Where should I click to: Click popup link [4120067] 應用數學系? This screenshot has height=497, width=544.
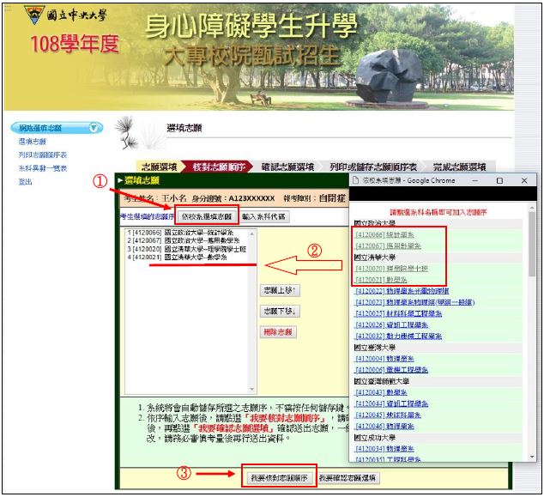coord(388,246)
